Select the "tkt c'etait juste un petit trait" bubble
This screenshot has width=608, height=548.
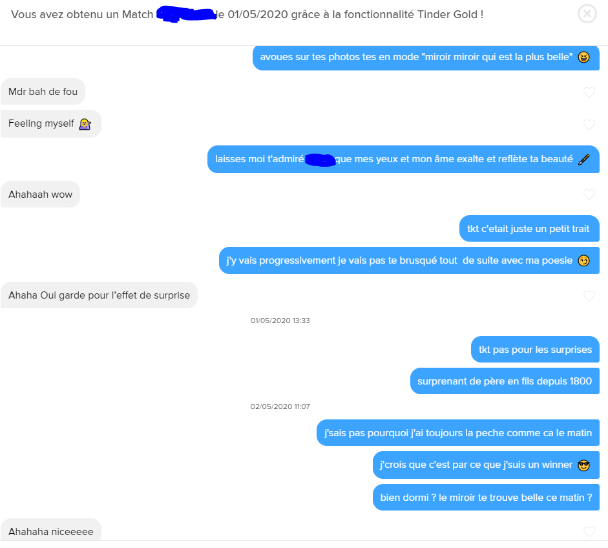[529, 228]
